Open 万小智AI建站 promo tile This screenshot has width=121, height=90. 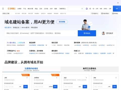(x=16, y=44)
